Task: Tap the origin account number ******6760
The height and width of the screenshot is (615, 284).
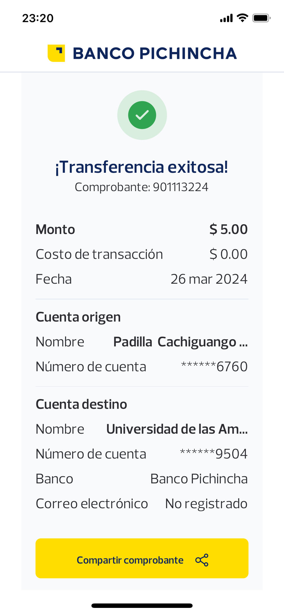Action: click(214, 367)
